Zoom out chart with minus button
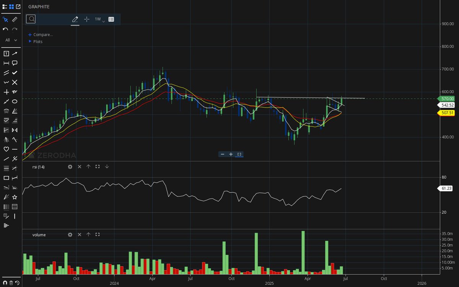This screenshot has width=459, height=287. [x=223, y=154]
